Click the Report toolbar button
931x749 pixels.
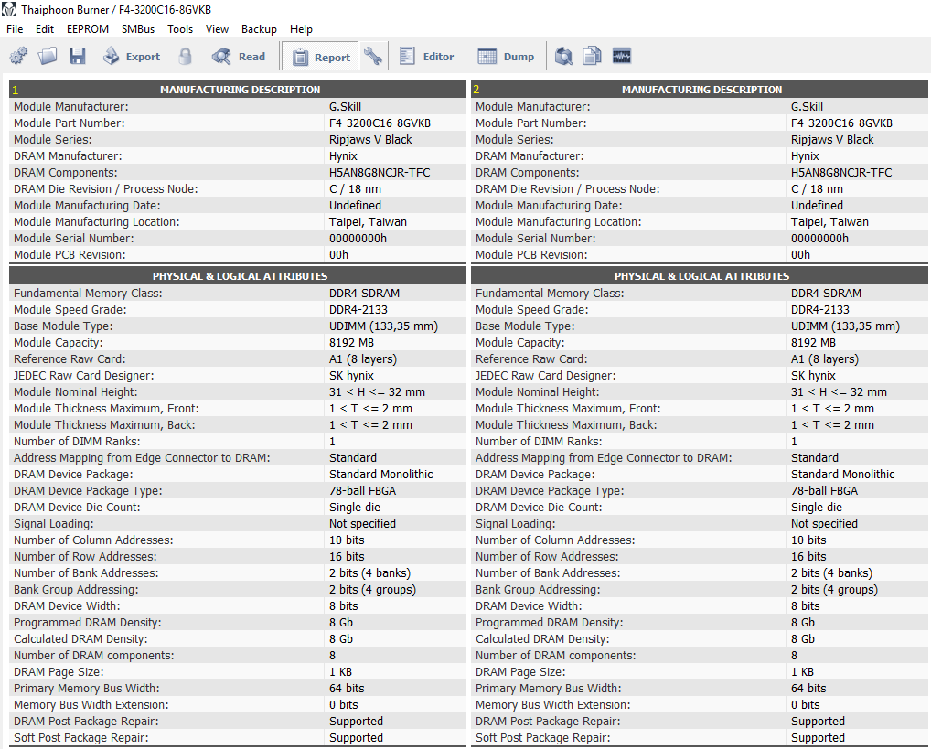point(321,57)
